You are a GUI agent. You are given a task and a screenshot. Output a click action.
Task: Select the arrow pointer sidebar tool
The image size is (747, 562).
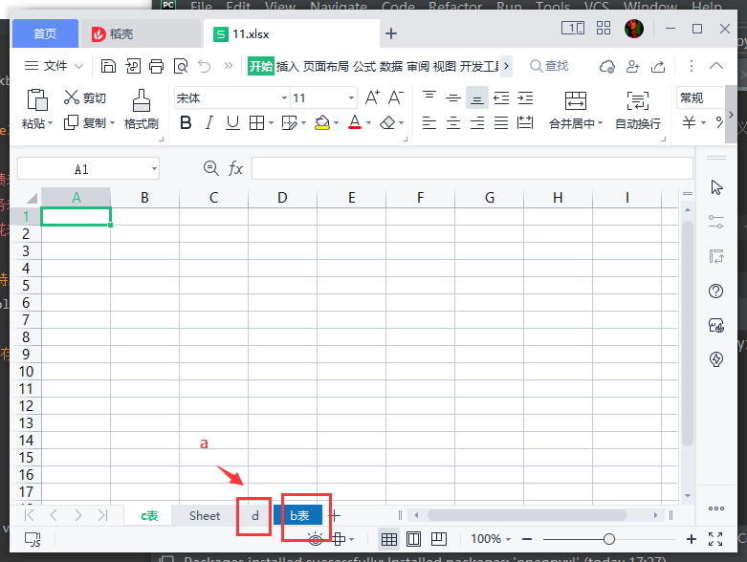click(x=716, y=187)
